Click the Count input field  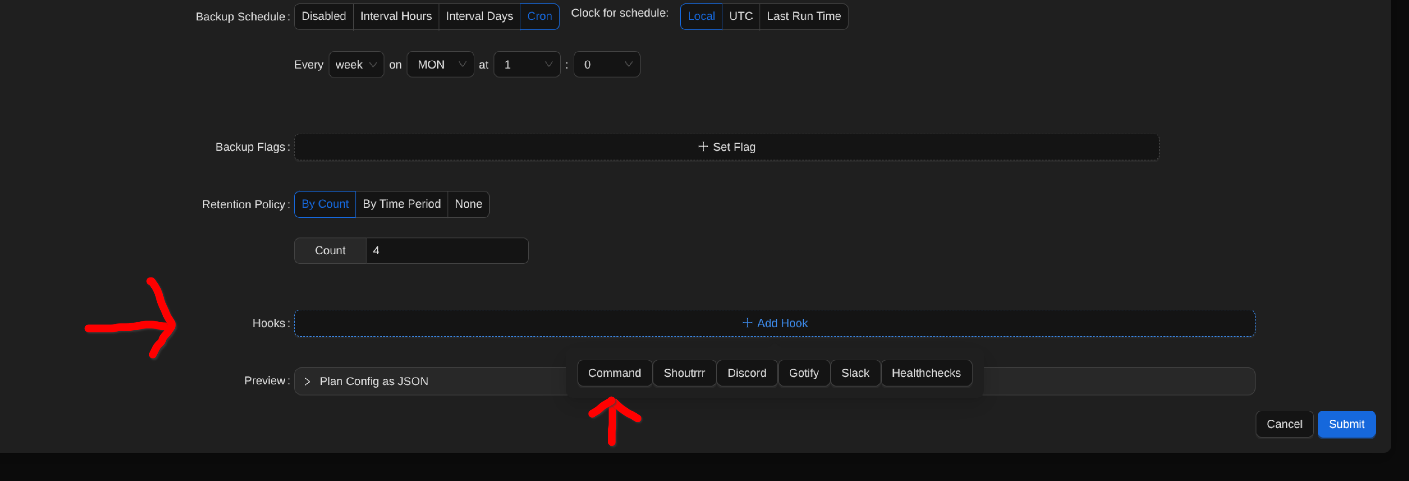pos(446,250)
